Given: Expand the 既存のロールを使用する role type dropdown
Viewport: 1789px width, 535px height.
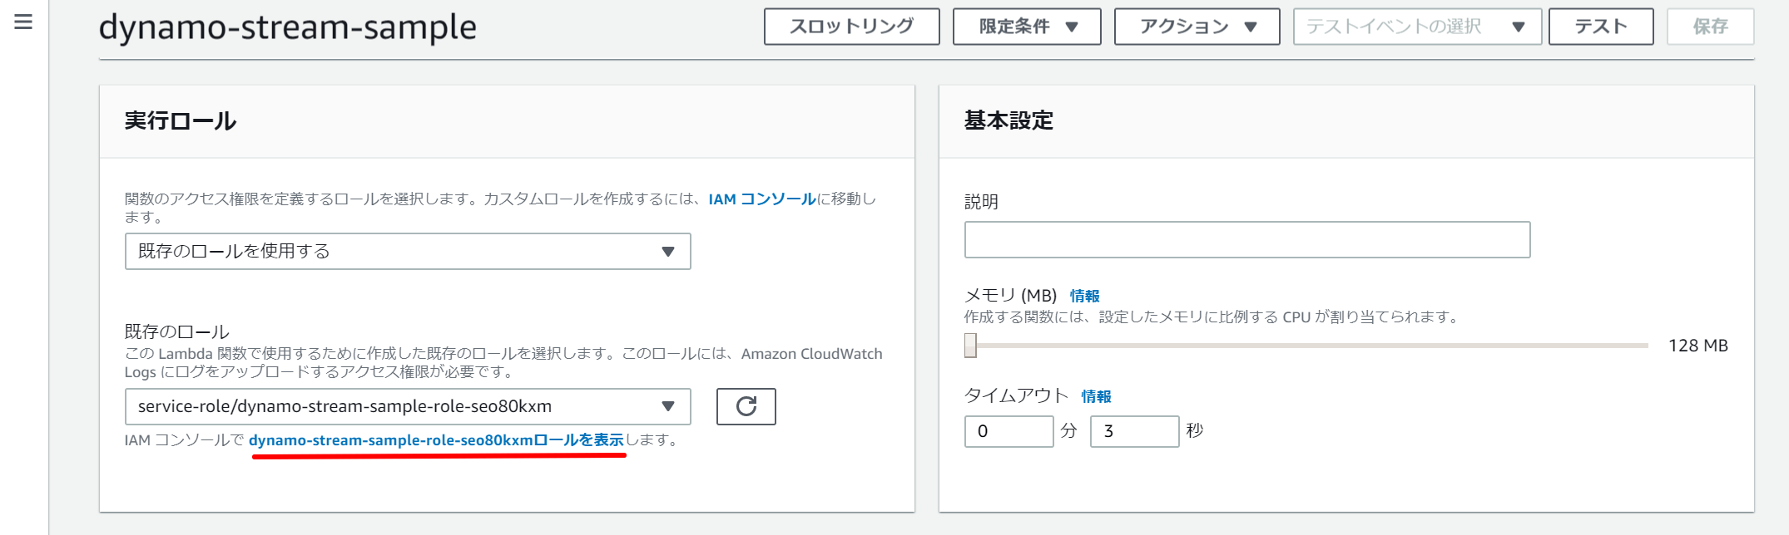Looking at the screenshot, I should (x=407, y=252).
